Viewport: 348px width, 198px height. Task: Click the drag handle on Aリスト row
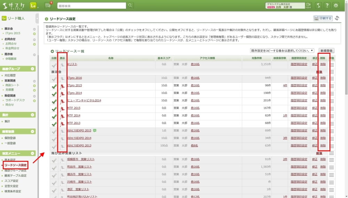(x=331, y=64)
